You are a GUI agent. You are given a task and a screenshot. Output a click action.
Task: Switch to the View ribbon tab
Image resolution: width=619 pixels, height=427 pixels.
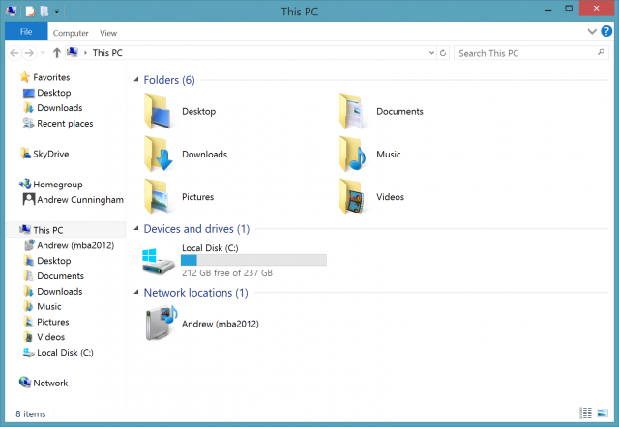click(108, 33)
